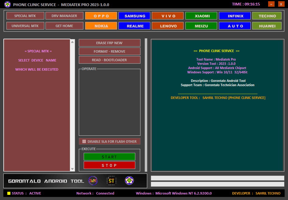Viewport: 288px width, 200px height.
Task: Click READ - BOOTLOADER
Action: [109, 60]
